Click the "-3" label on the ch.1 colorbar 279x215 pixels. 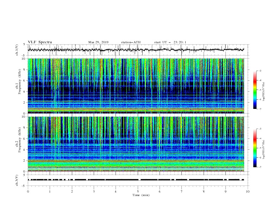(260, 71)
